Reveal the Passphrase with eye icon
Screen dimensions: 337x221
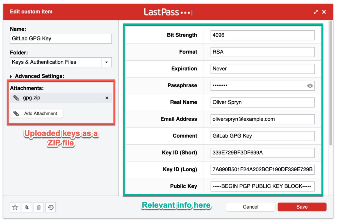(x=310, y=86)
